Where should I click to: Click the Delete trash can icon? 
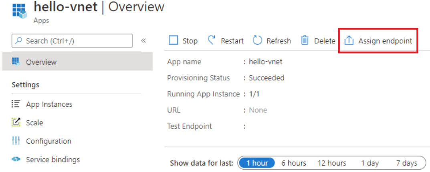click(x=305, y=40)
